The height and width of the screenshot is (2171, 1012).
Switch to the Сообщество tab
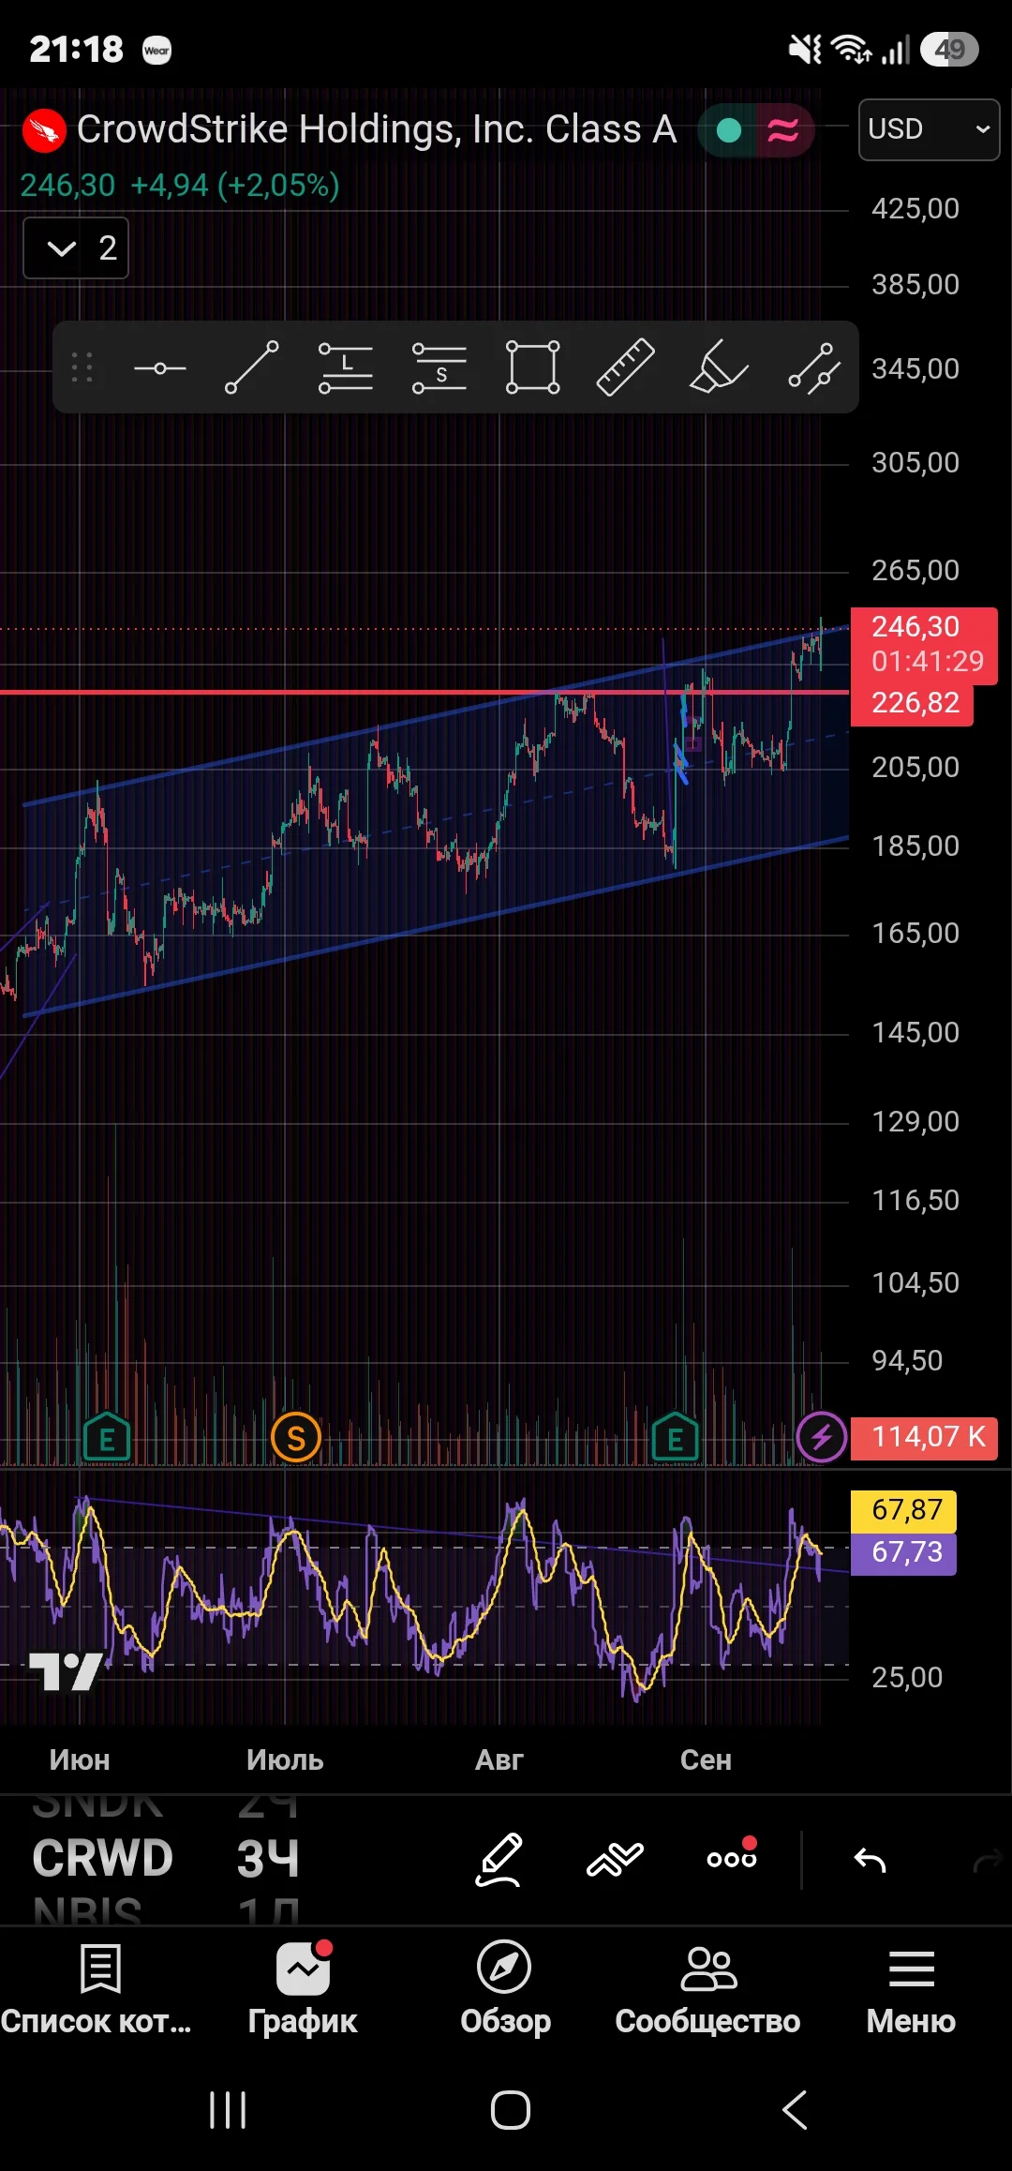pyautogui.click(x=707, y=1987)
